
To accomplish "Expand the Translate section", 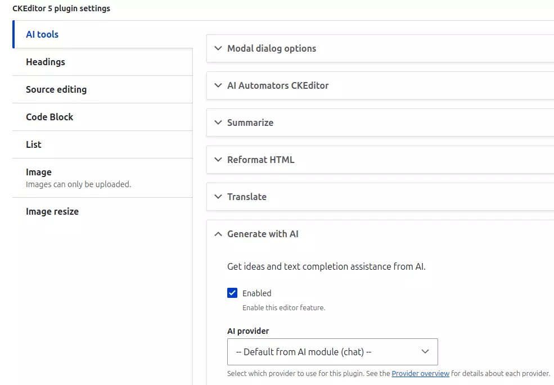I will pos(380,197).
